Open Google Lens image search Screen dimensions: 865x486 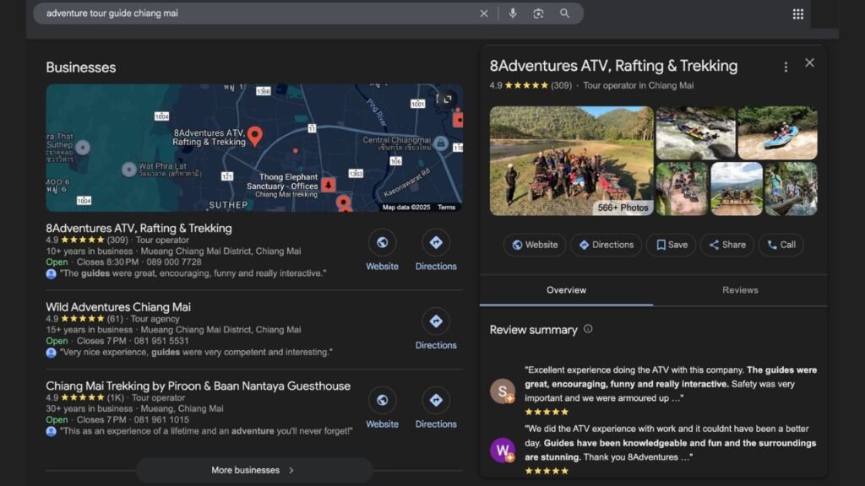[538, 13]
